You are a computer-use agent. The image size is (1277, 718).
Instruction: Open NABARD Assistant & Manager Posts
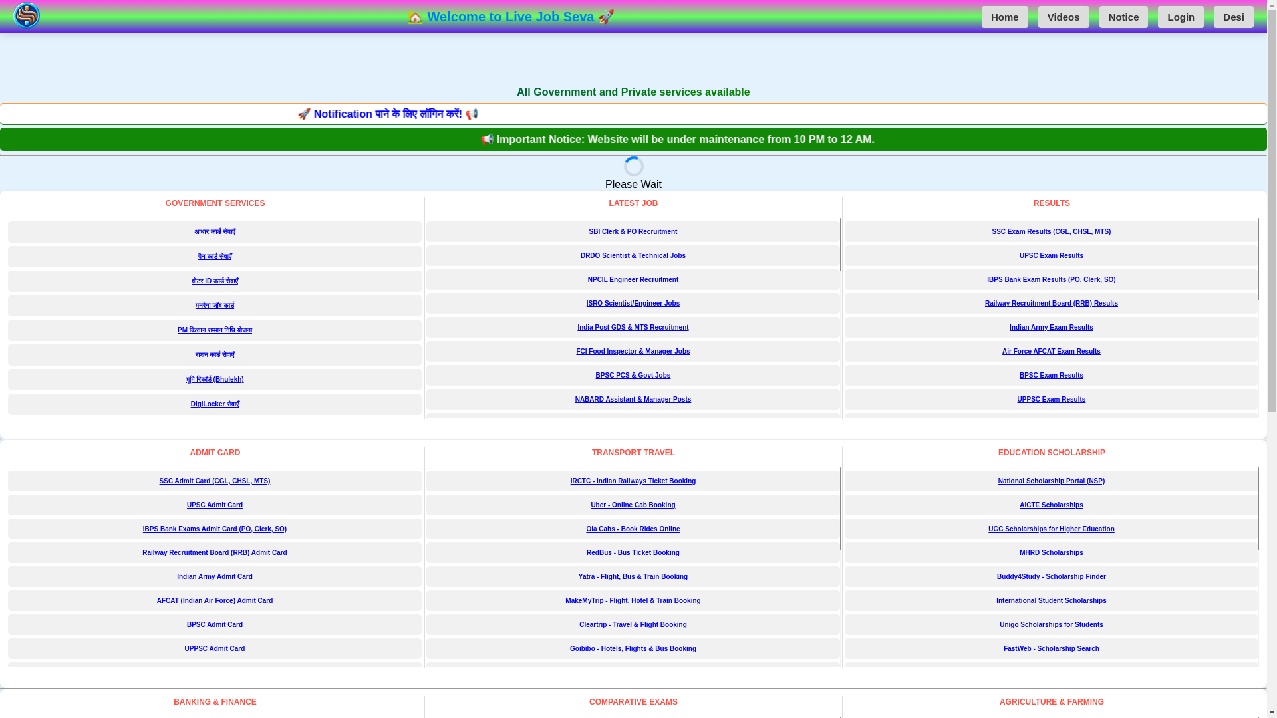point(633,400)
